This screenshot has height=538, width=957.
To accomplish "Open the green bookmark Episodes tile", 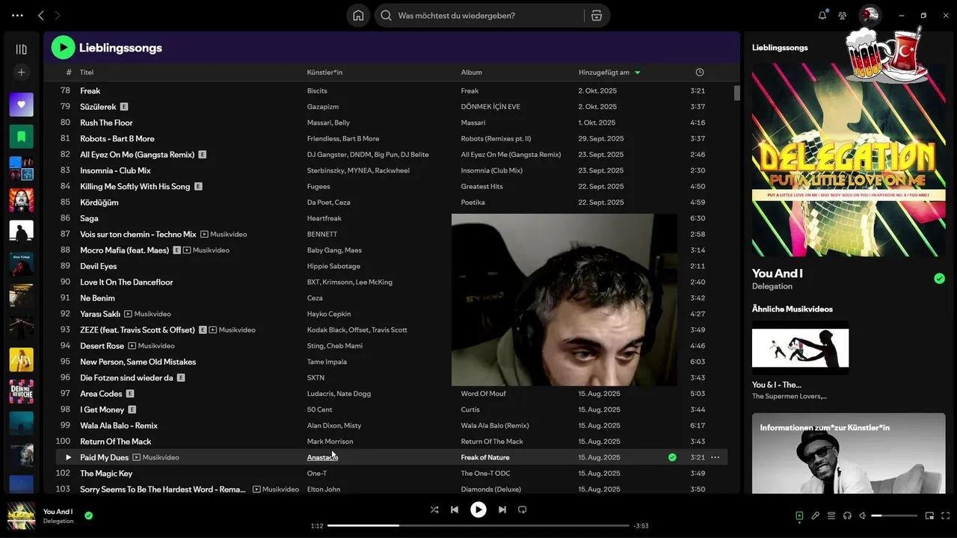I will (x=21, y=136).
